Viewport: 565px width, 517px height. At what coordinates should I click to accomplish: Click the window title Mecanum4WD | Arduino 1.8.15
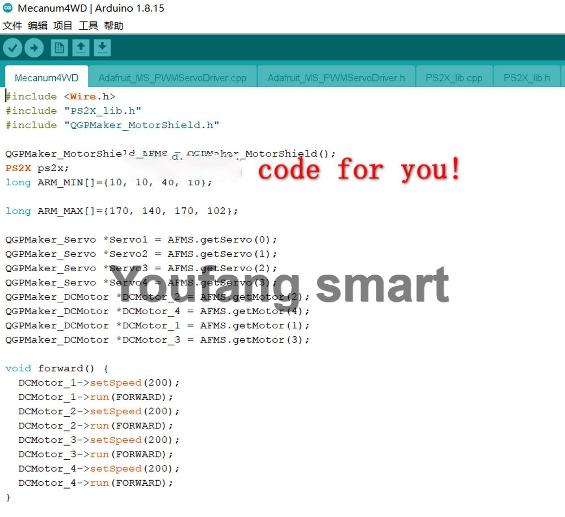(x=91, y=8)
